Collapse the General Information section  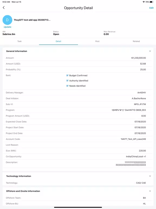(150, 51)
